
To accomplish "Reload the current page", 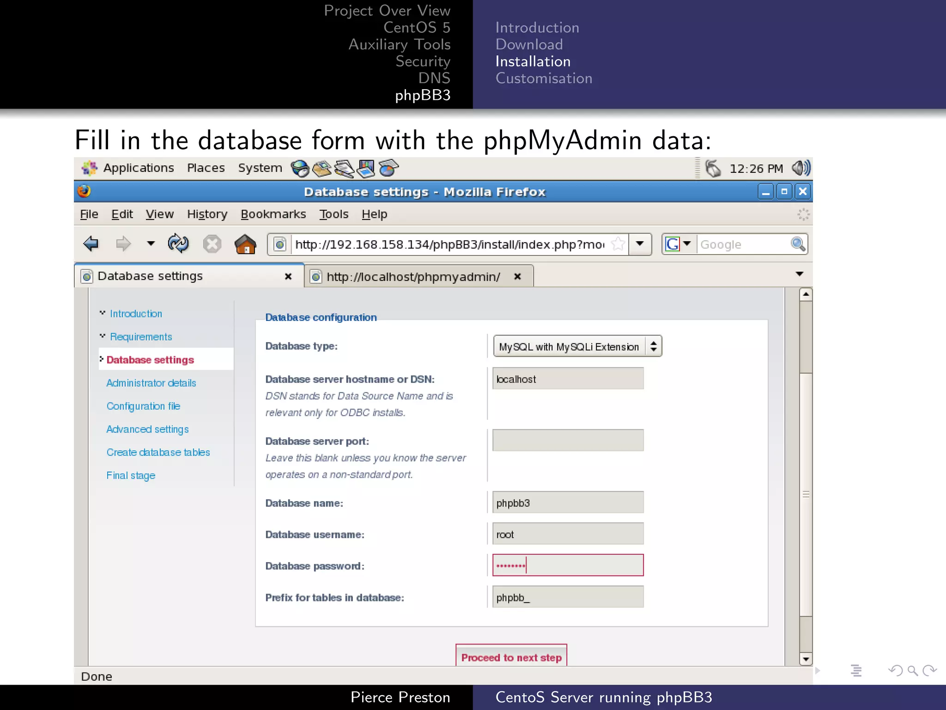I will pos(178,244).
